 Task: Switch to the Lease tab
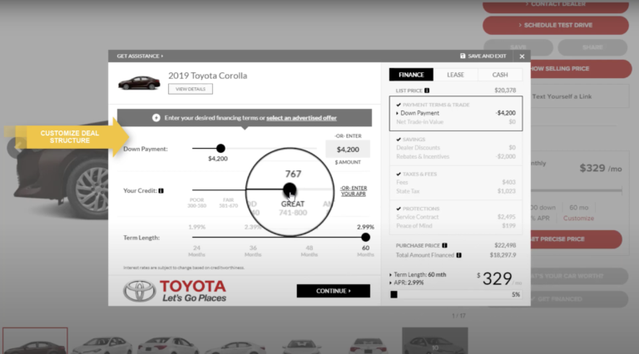[455, 75]
